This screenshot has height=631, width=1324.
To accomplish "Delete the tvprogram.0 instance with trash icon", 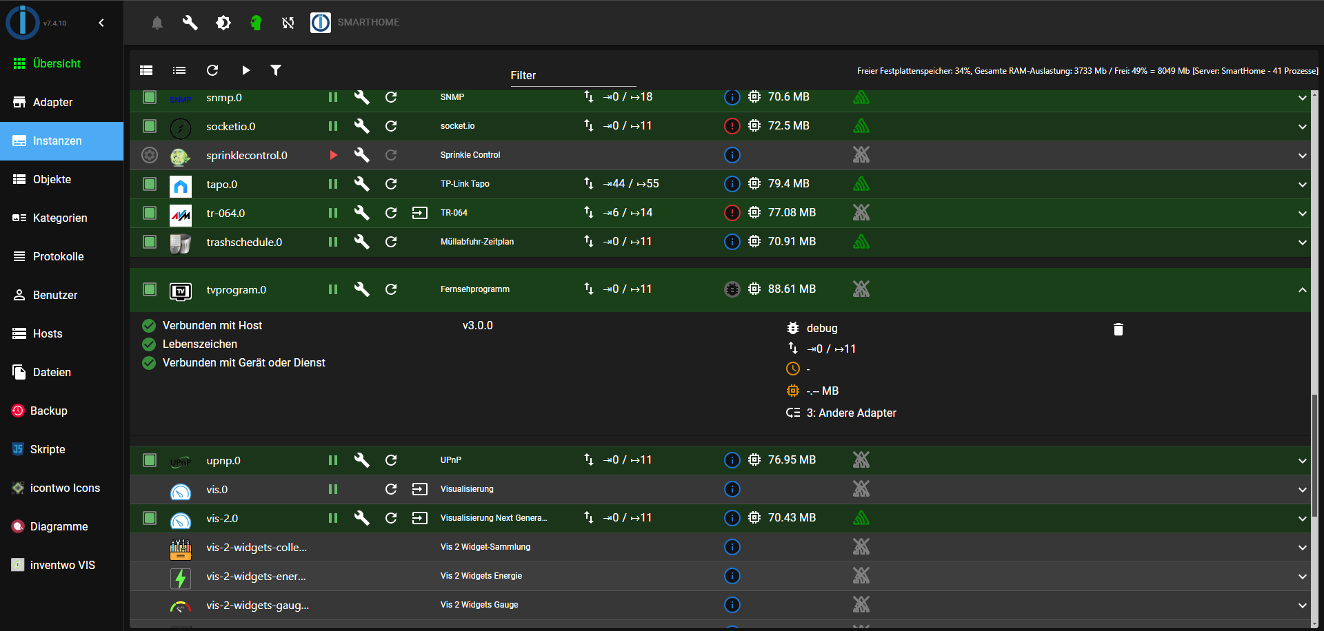I will tap(1119, 329).
